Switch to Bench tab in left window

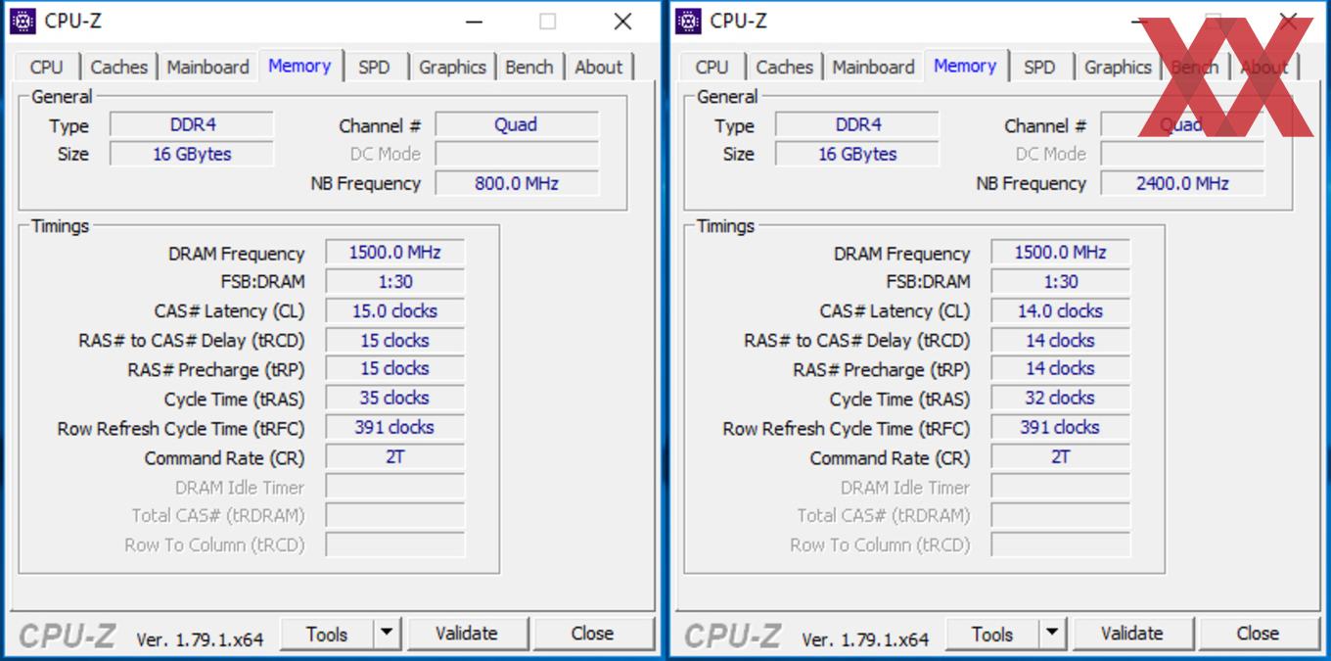[529, 67]
